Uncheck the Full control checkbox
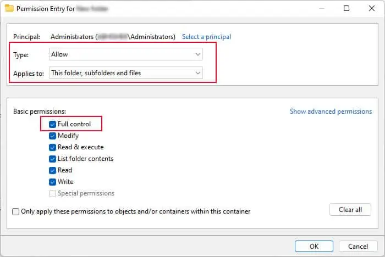 click(x=52, y=124)
